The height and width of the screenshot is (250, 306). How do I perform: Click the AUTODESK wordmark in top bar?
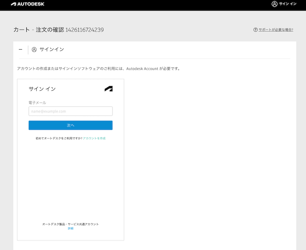coord(31,4)
